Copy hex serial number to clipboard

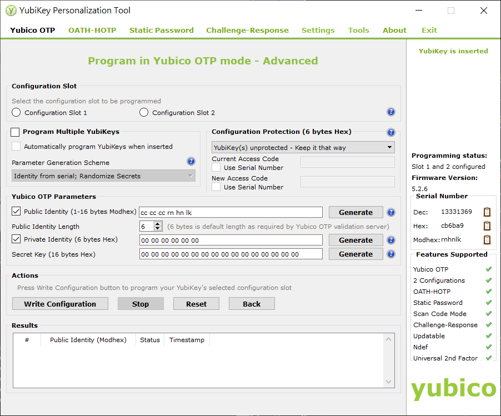pos(487,225)
